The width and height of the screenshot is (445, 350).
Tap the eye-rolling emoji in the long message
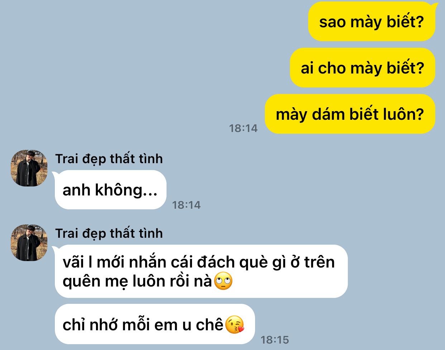(223, 281)
